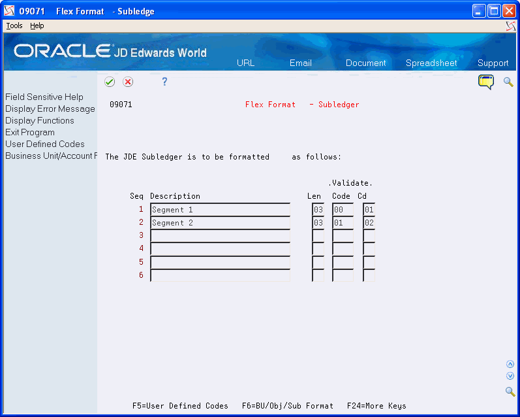The width and height of the screenshot is (520, 417).
Task: Click the page down arrow icon
Action: pos(510,376)
